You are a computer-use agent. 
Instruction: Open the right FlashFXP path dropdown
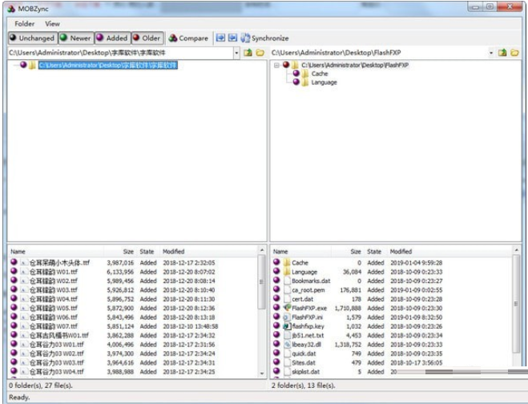coord(491,53)
